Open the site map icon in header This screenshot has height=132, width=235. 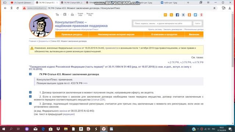(57, 15)
